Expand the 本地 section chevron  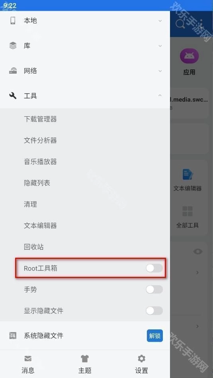[x=160, y=21]
